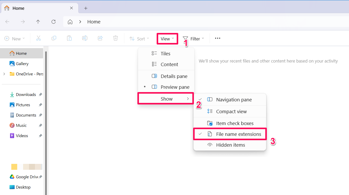The height and width of the screenshot is (195, 349).
Task: Enable Compact view
Action: tap(230, 111)
